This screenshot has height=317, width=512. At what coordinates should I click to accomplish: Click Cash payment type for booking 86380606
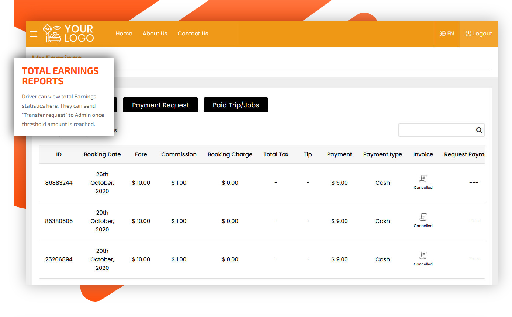pos(383,221)
